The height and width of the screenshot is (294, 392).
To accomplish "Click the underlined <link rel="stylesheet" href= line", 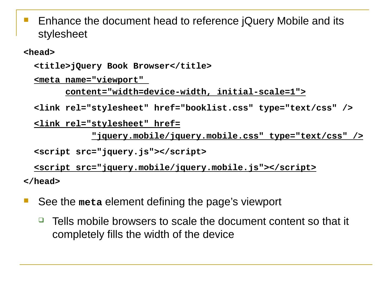I will tap(107, 124).
